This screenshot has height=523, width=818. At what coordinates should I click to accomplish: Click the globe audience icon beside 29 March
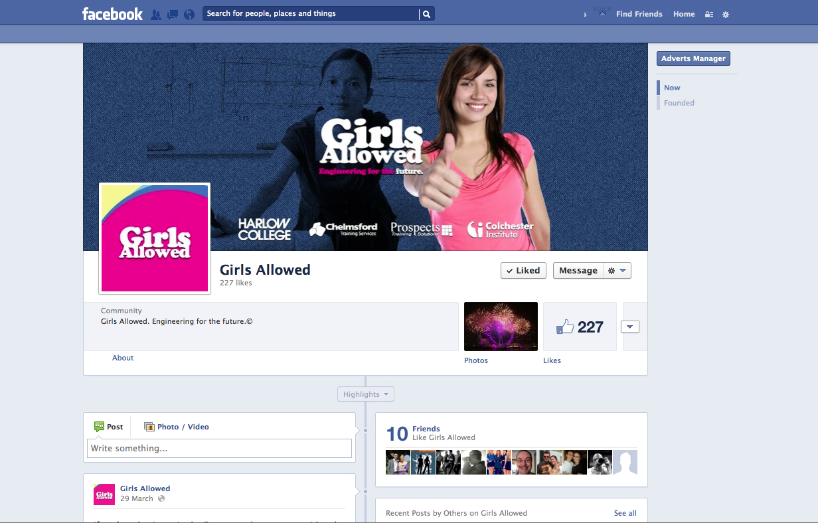pos(161,498)
